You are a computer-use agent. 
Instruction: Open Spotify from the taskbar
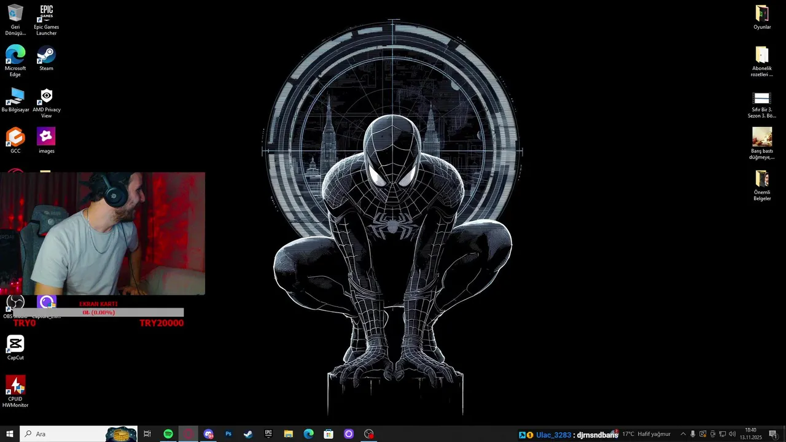coord(168,434)
